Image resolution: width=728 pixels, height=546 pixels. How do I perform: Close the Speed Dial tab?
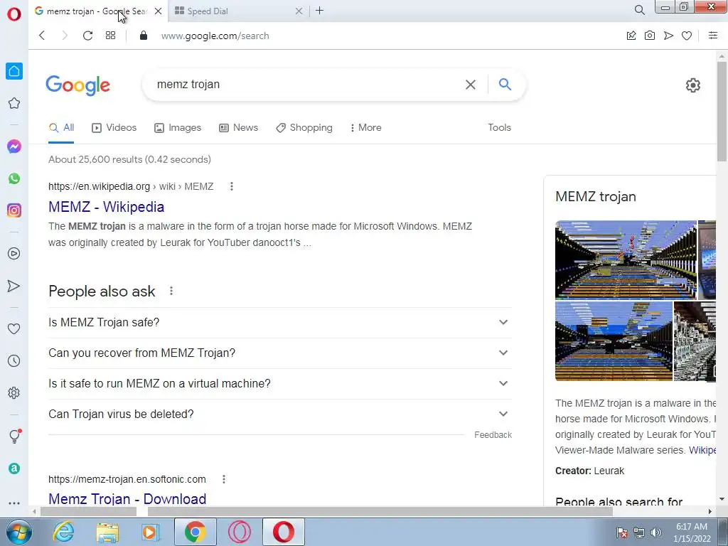pos(299,11)
